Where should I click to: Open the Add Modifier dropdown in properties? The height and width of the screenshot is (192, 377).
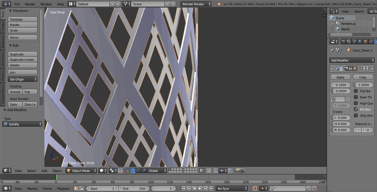(352, 60)
